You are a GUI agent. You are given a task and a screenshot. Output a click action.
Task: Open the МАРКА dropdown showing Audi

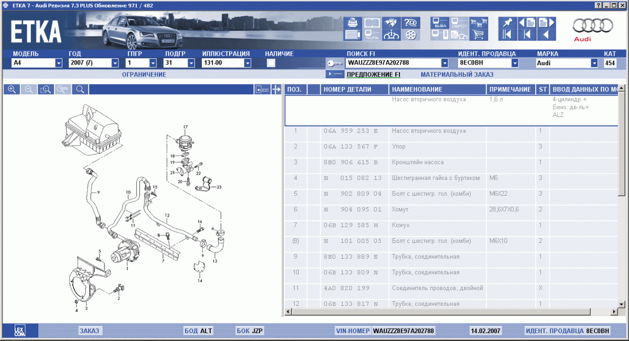coord(594,63)
